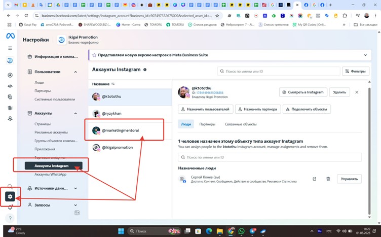
Task: Expand the Источники данных section
Action: (x=75, y=188)
